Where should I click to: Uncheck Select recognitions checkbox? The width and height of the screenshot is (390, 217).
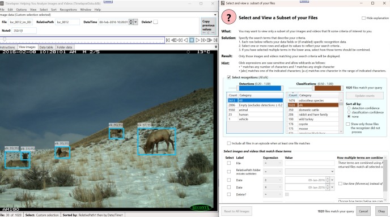point(229,77)
